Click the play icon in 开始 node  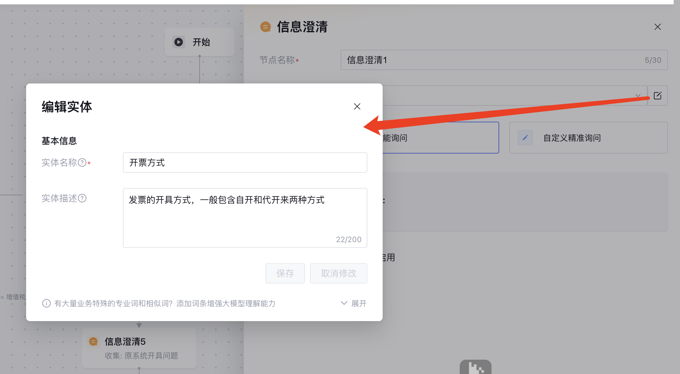[179, 42]
